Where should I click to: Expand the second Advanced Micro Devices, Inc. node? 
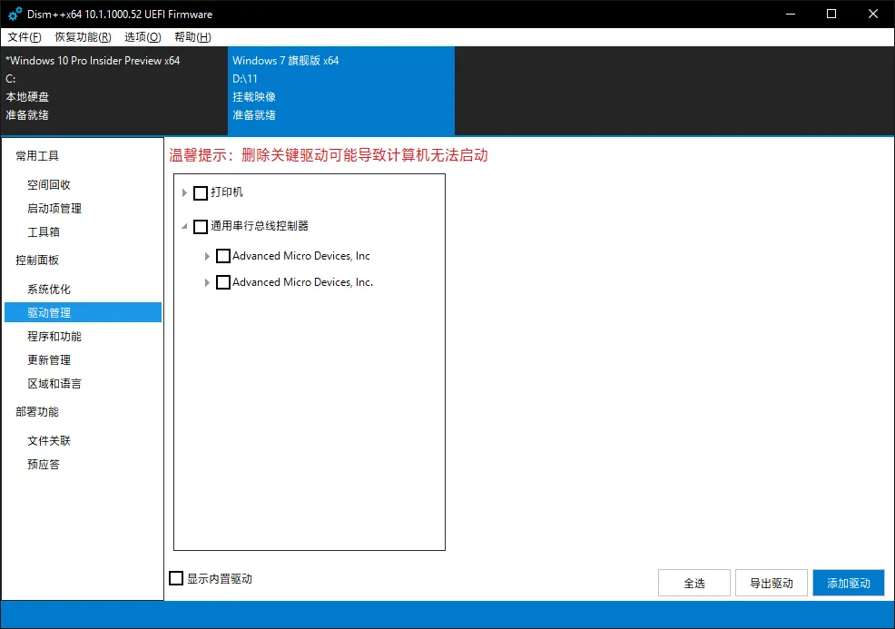(x=207, y=282)
